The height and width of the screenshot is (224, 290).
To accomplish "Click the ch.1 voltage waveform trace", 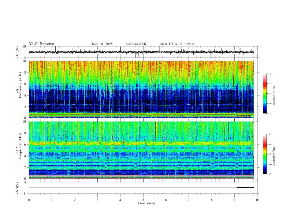I will [x=141, y=52].
